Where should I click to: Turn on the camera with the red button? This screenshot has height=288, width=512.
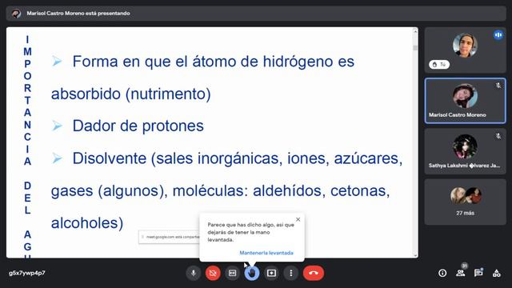point(213,273)
